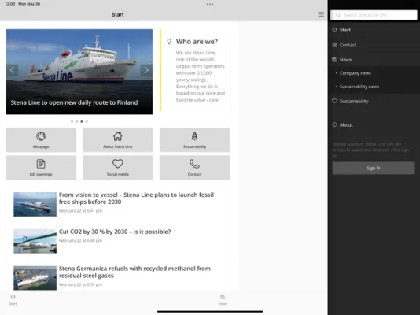This screenshot has height=315, width=420.
Task: Read 'Stena Germanica refuels' headline
Action: click(134, 272)
